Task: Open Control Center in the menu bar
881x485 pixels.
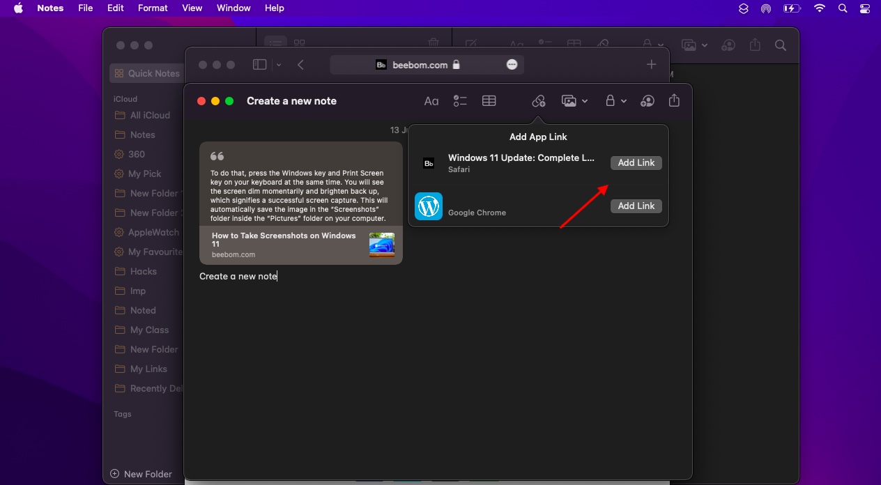Action: [x=865, y=8]
